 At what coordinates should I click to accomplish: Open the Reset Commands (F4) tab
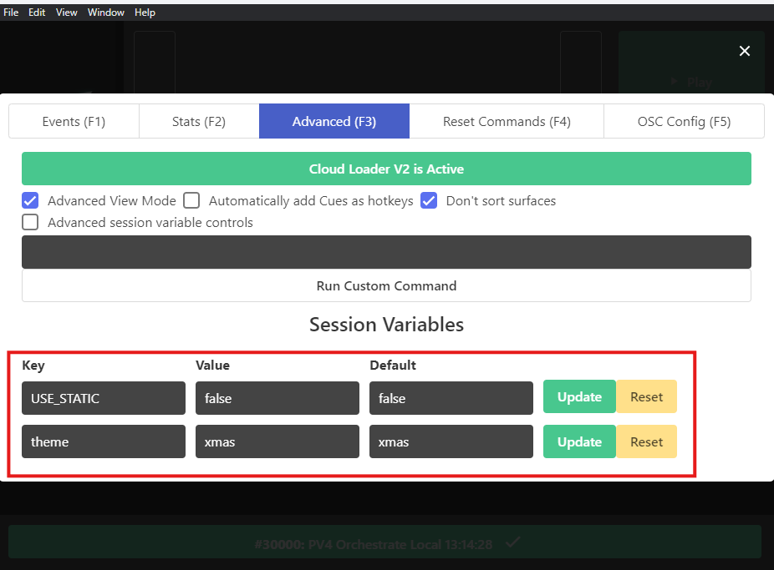click(507, 121)
